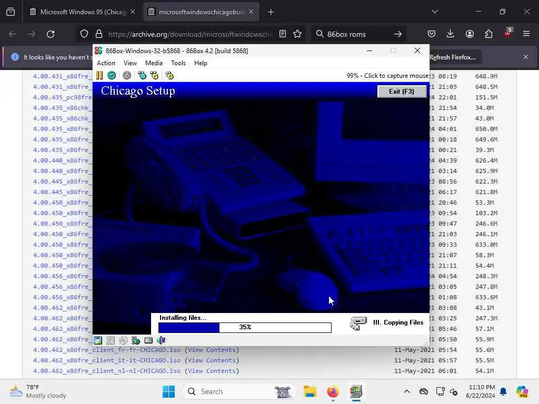
Task: Open File Explorer from the taskbar
Action: [x=310, y=391]
